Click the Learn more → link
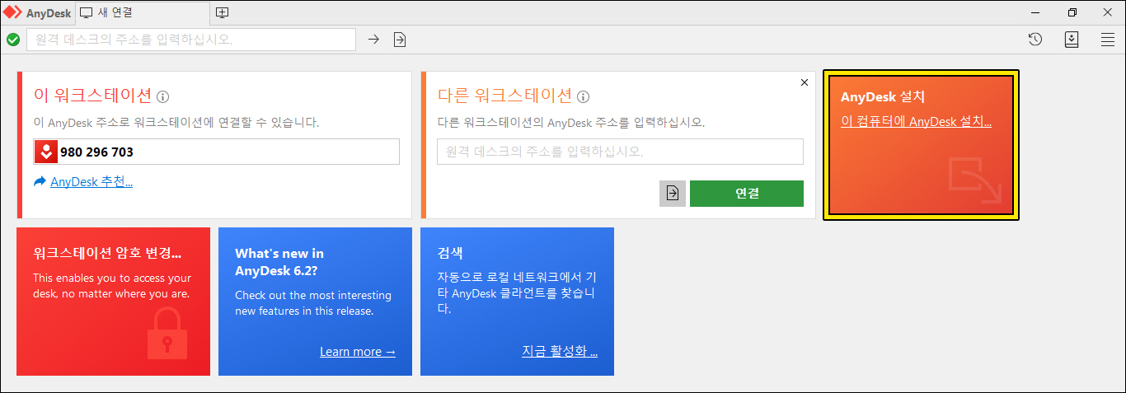 [358, 352]
